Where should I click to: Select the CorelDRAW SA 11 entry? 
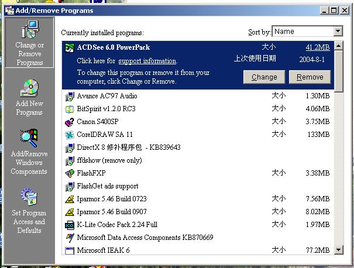point(198,135)
